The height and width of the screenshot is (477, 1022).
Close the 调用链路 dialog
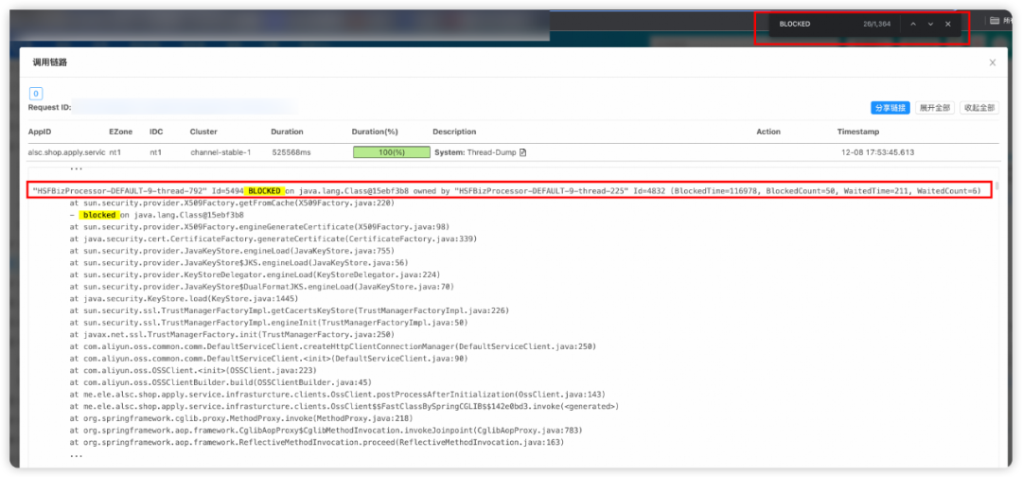pyautogui.click(x=993, y=62)
